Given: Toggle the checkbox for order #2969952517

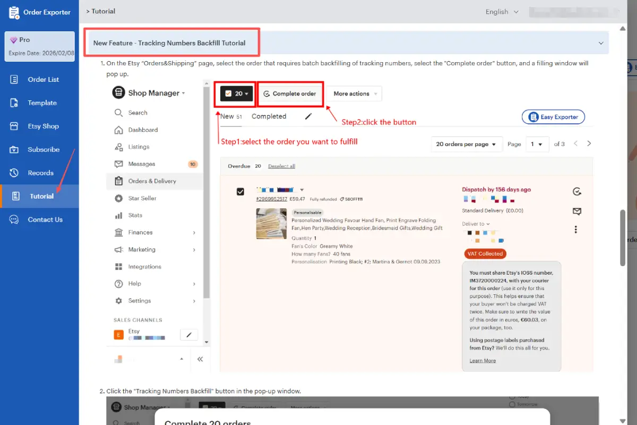Looking at the screenshot, I should point(240,191).
